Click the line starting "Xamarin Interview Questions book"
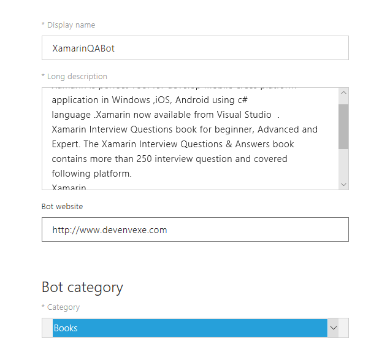Image resolution: width=390 pixels, height=346 pixels. (x=184, y=129)
